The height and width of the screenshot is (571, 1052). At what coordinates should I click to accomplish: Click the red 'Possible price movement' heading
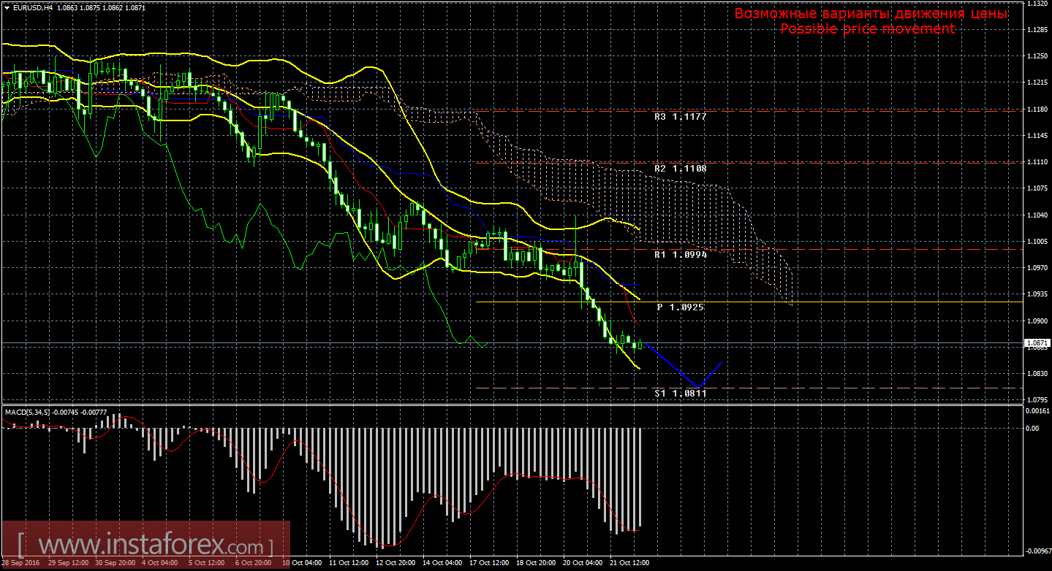[867, 28]
